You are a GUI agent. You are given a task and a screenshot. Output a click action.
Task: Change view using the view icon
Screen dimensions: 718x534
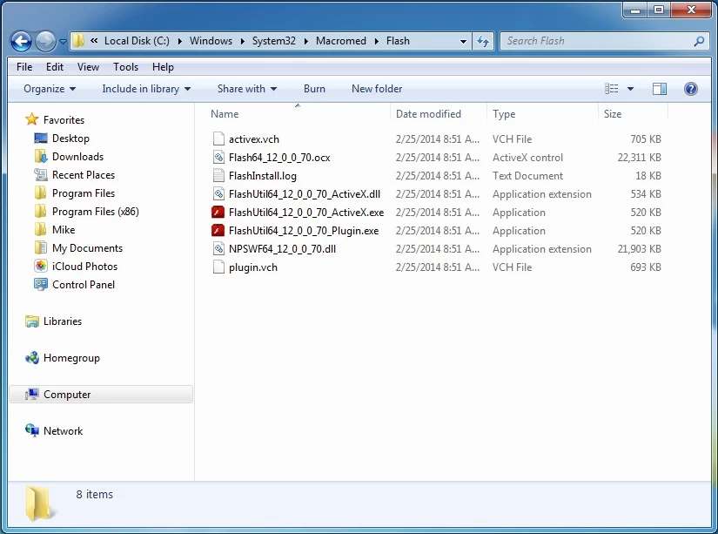click(x=611, y=89)
